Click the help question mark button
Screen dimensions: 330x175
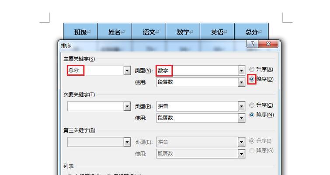tap(252, 44)
